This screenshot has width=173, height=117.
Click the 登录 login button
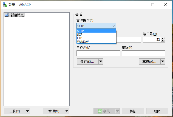coord(104,111)
